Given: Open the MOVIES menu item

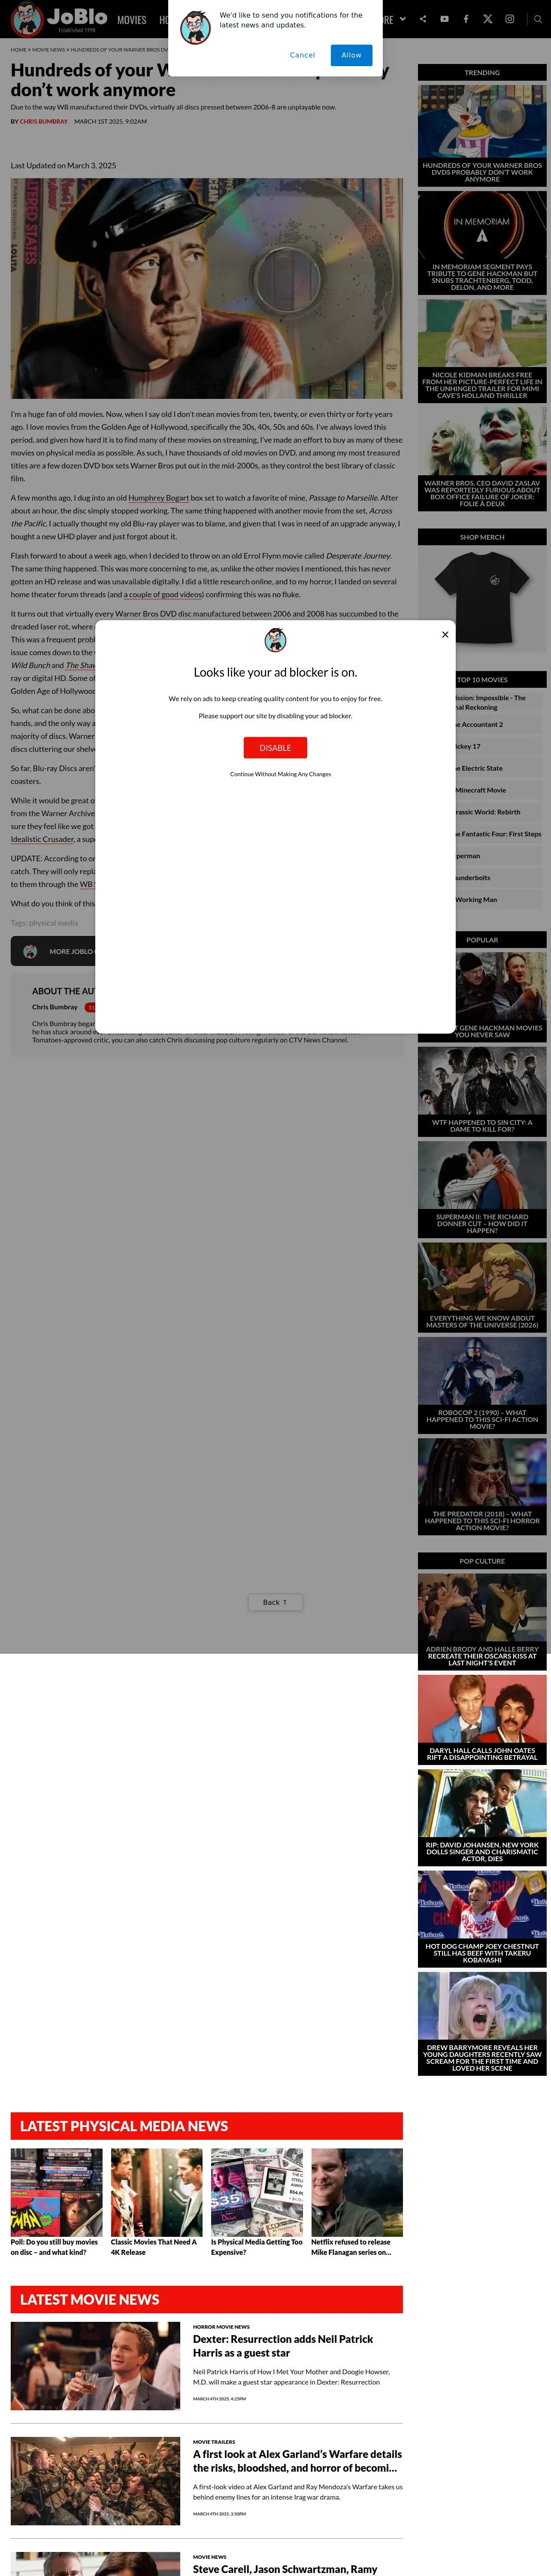Looking at the screenshot, I should click(132, 20).
